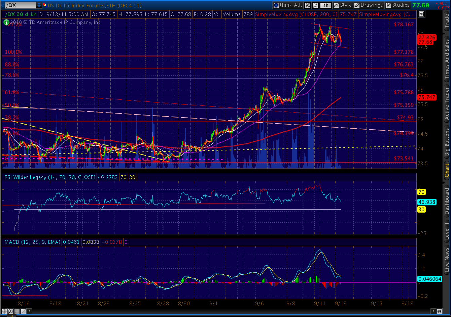Open the Studies menu
Image resolution: width=451 pixels, height=317 pixels.
coord(397,5)
